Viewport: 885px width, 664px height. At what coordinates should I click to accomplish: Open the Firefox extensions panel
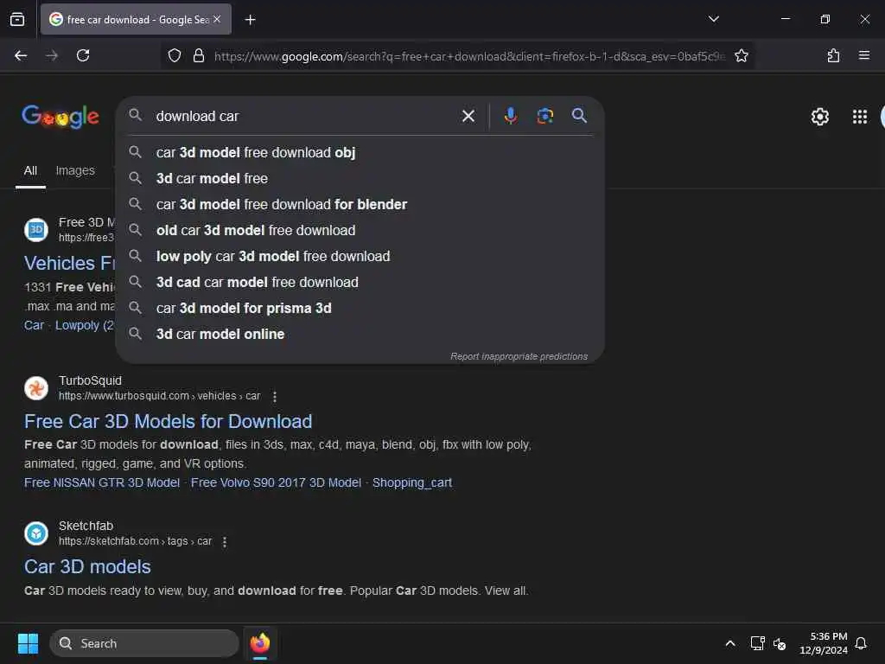pos(833,55)
